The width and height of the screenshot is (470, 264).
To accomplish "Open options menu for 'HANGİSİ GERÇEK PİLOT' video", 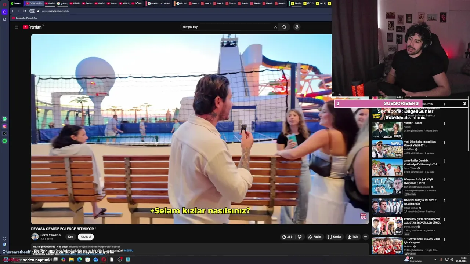I will (444, 201).
